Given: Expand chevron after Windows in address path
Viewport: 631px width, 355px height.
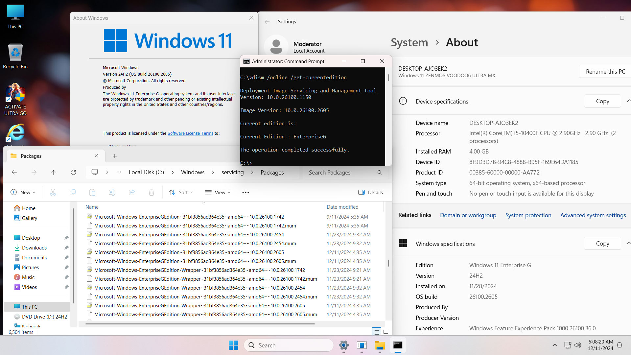Looking at the screenshot, I should pyautogui.click(x=213, y=172).
